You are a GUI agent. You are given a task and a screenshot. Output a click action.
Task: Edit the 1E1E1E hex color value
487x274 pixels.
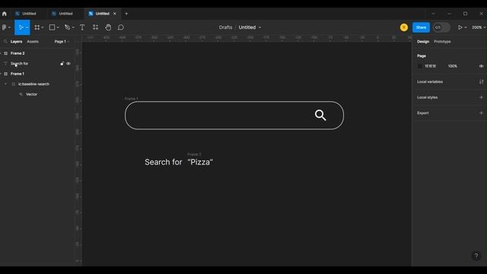point(431,66)
